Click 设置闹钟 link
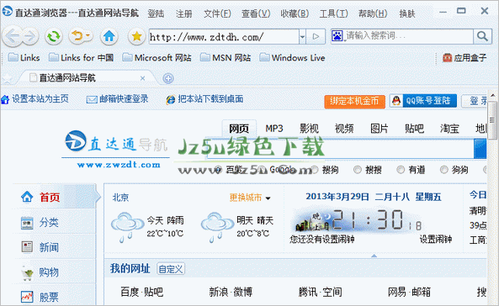499x306 pixels. (436, 240)
